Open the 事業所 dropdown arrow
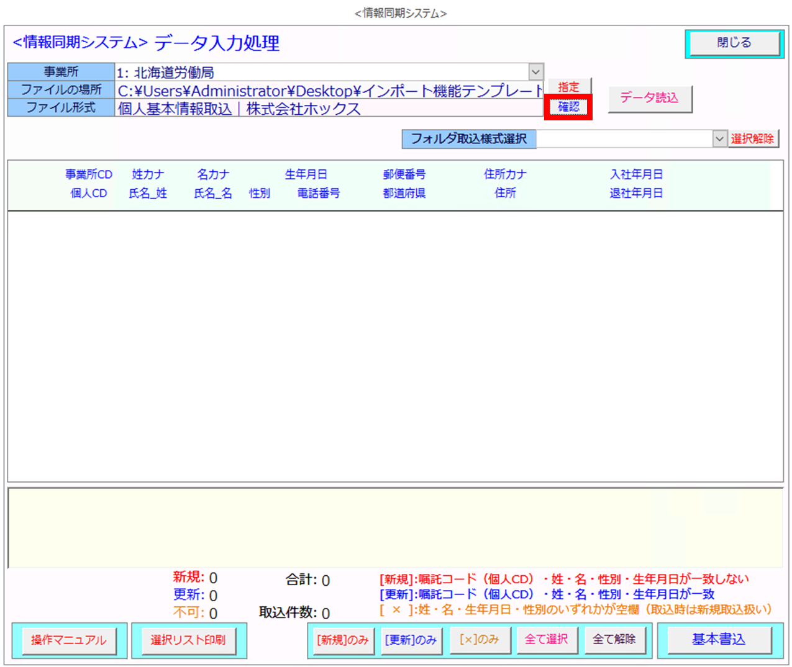The height and width of the screenshot is (667, 792). coord(536,72)
